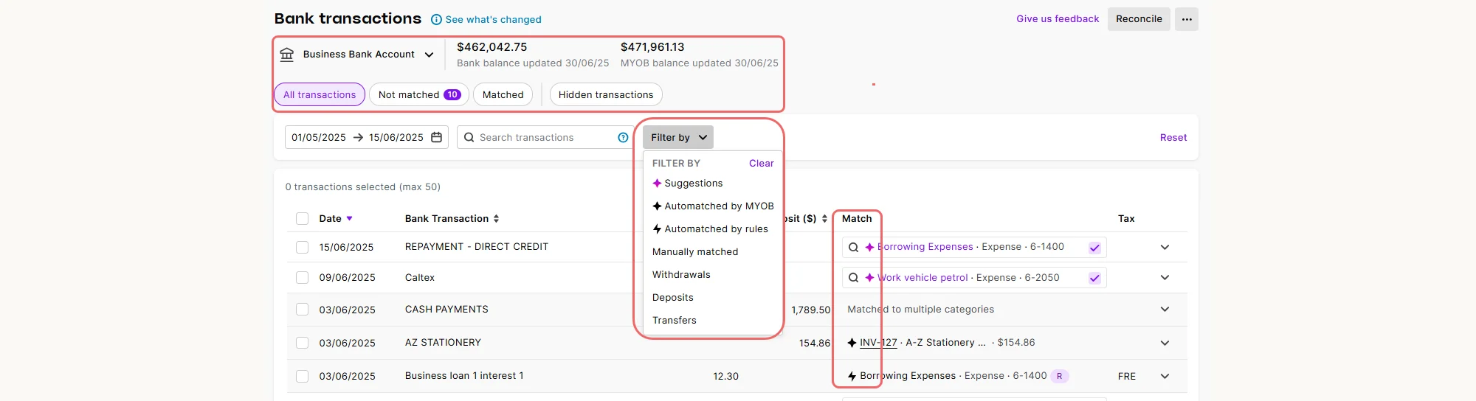Open the three-dot more options menu

[1187, 19]
